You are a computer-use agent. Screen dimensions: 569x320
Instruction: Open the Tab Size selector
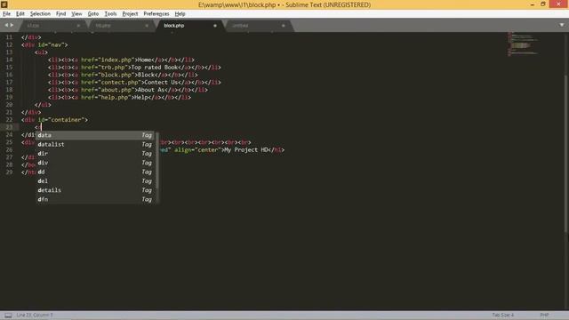tap(502, 315)
